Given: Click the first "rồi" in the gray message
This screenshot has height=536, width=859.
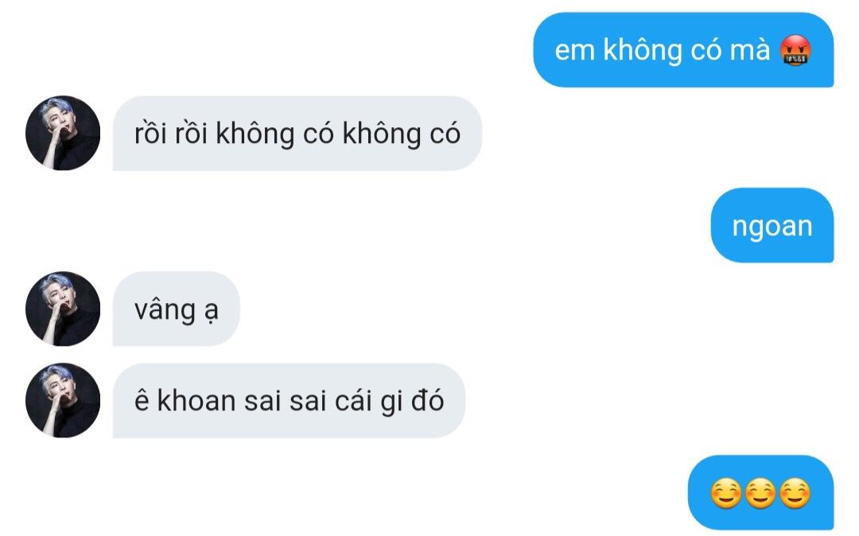Looking at the screenshot, I should tap(150, 133).
